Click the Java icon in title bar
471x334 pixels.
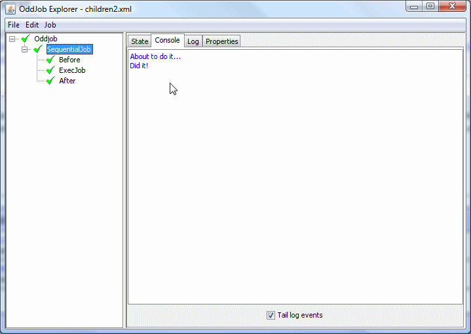pos(10,8)
